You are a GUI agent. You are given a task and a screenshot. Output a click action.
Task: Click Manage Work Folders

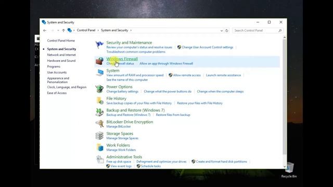[x=121, y=150]
